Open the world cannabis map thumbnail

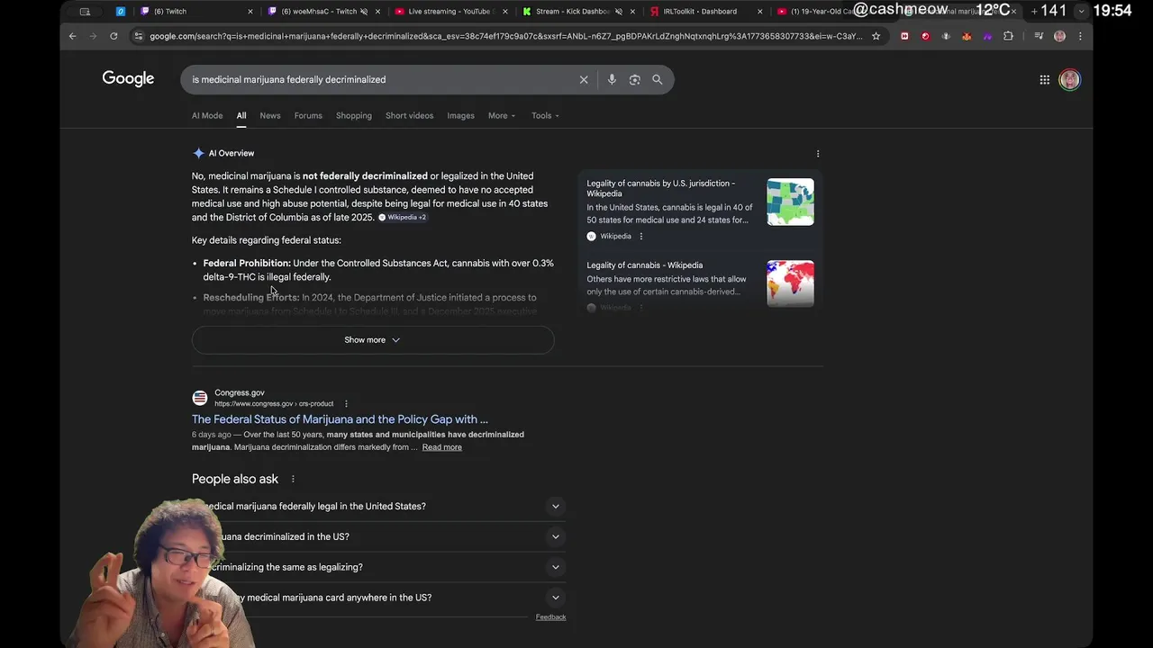pyautogui.click(x=790, y=283)
